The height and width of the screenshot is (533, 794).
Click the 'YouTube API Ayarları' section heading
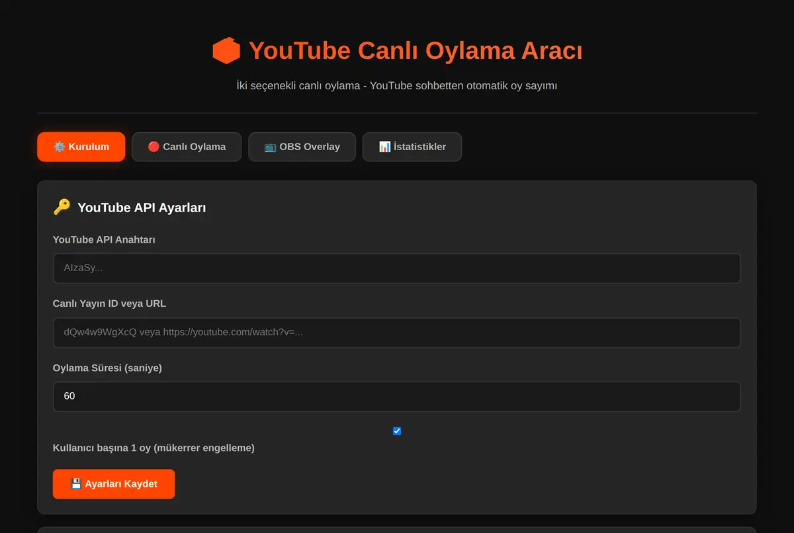click(x=142, y=208)
